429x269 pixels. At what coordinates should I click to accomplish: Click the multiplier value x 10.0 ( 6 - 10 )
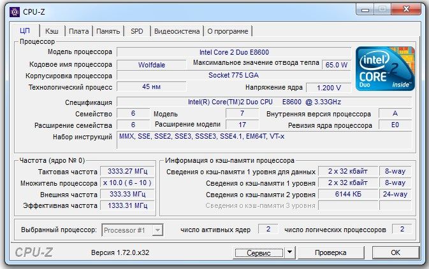click(x=127, y=183)
